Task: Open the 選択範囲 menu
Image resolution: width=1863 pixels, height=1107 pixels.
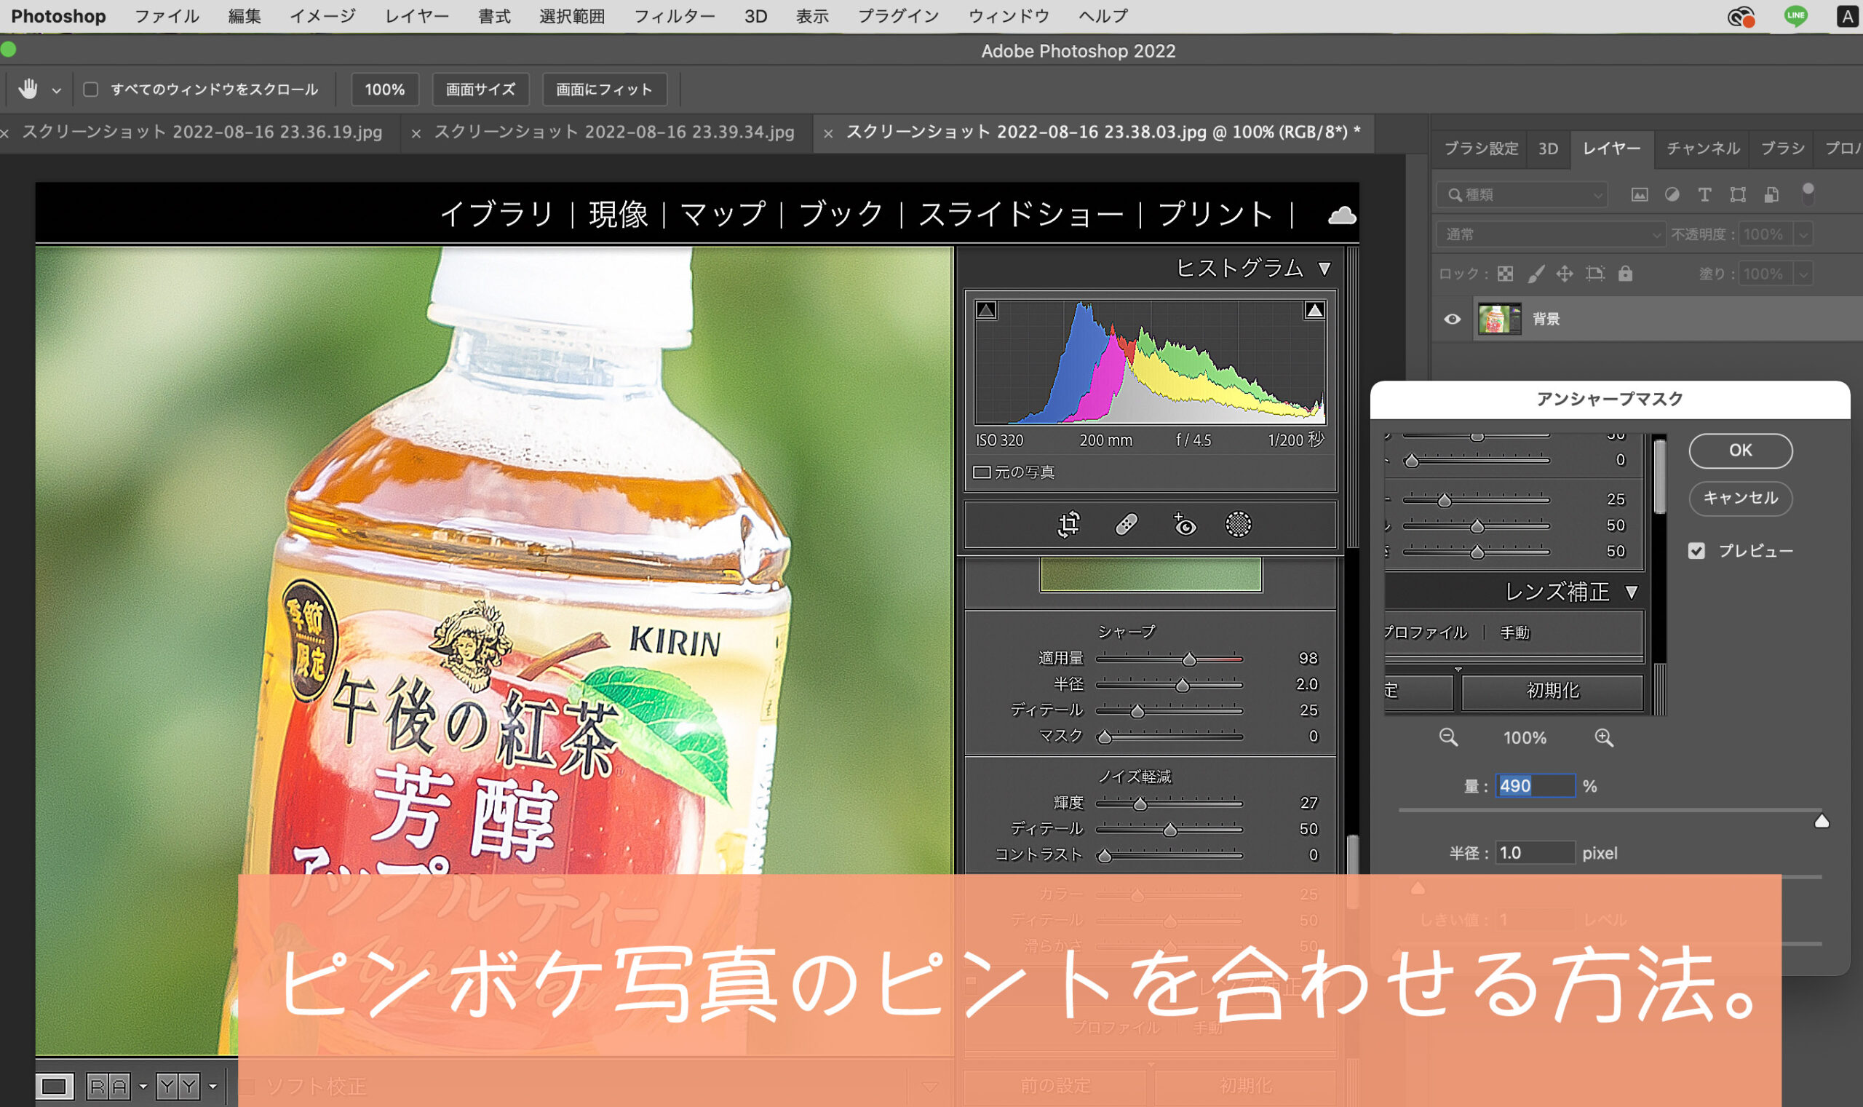Action: (x=572, y=17)
